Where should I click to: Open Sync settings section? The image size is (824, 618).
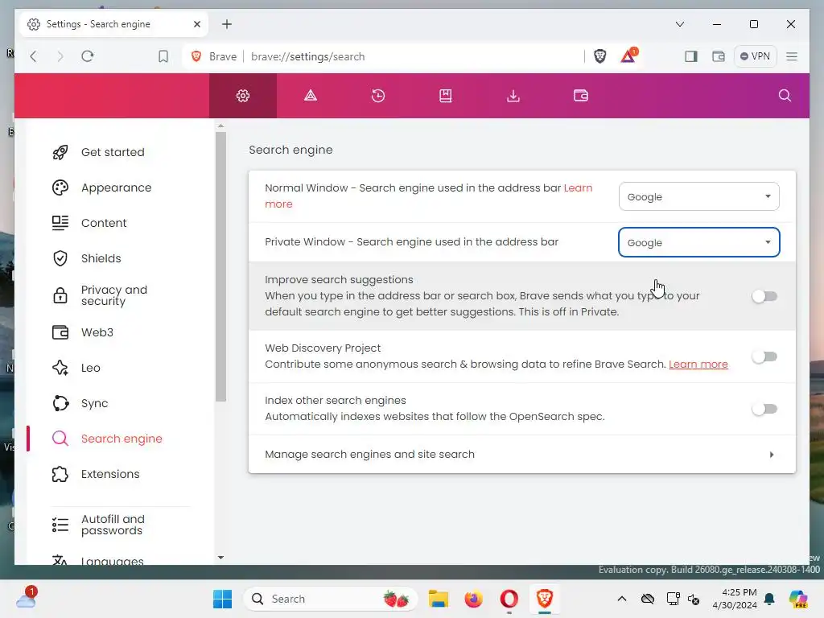(94, 403)
